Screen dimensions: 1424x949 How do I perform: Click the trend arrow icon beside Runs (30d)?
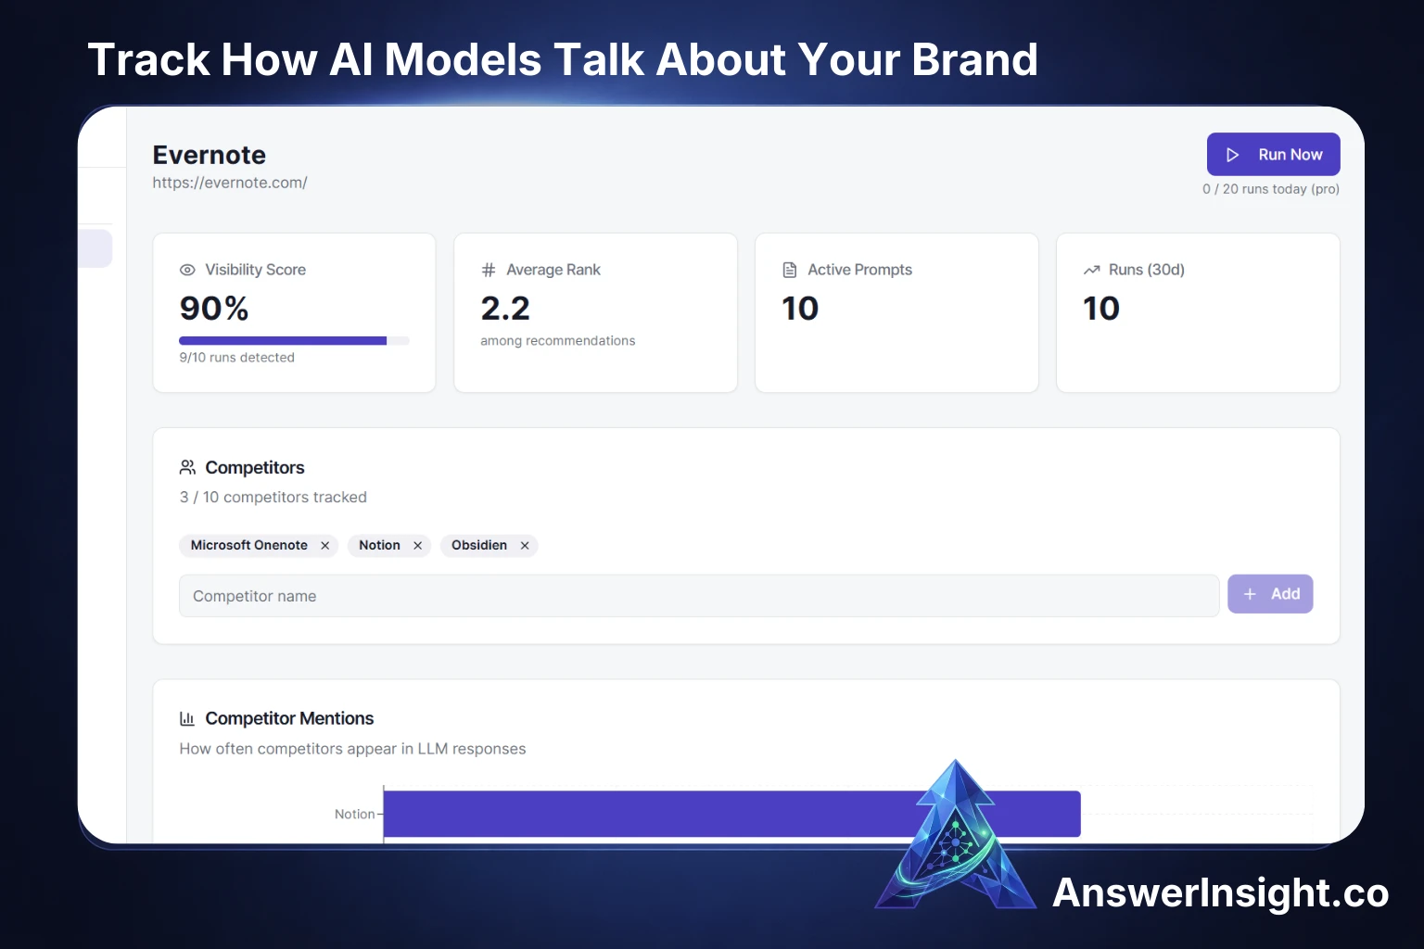coord(1091,270)
